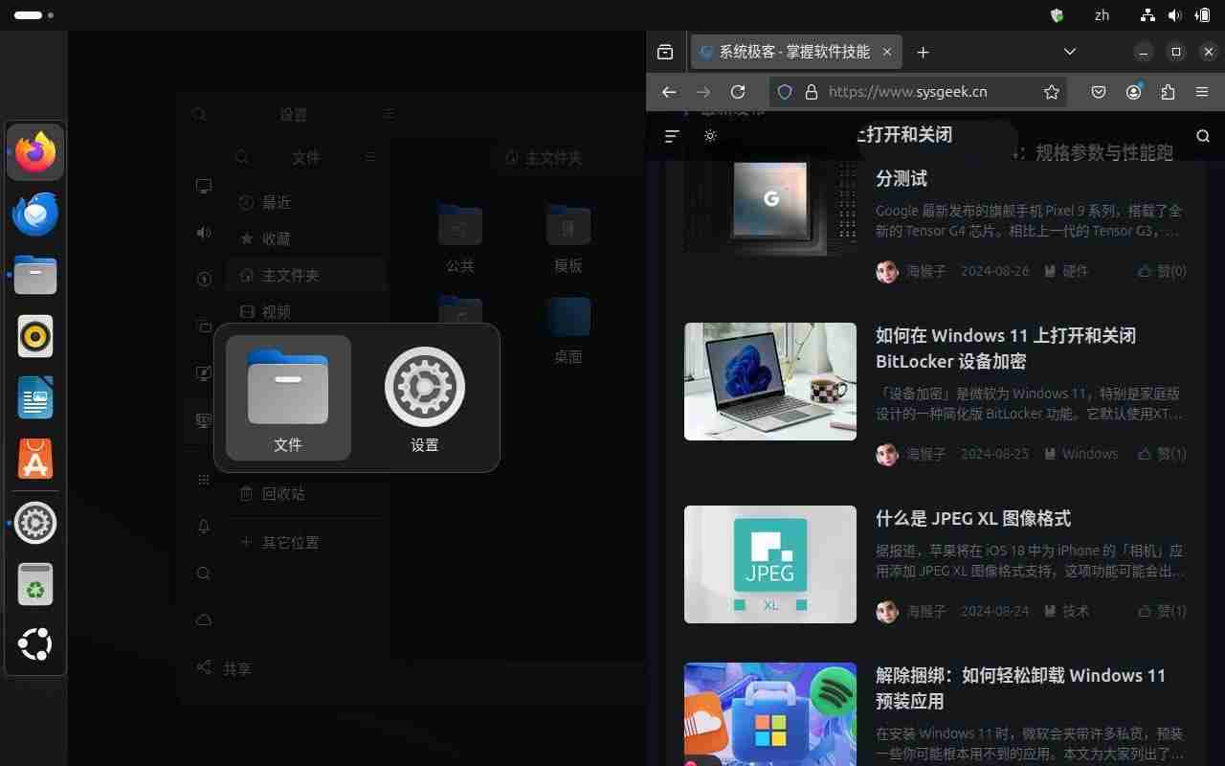The image size is (1225, 766).
Task: Open site search via magnifier icon
Action: pos(1203,135)
